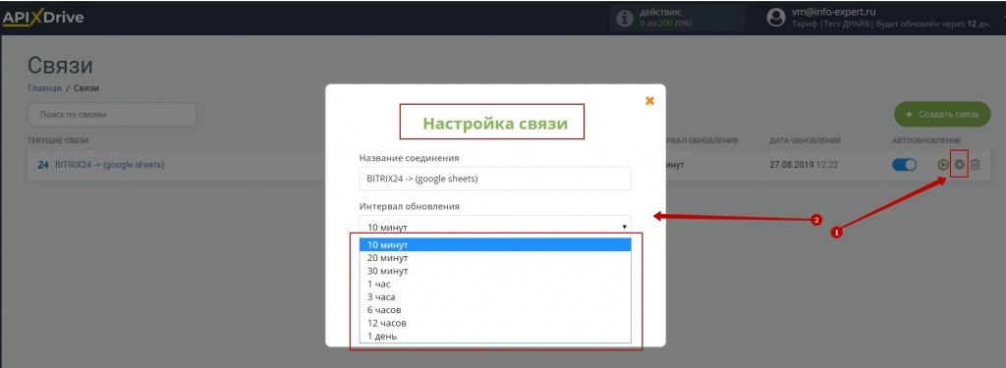Select the 1 день option
This screenshot has width=1006, height=368.
point(495,336)
